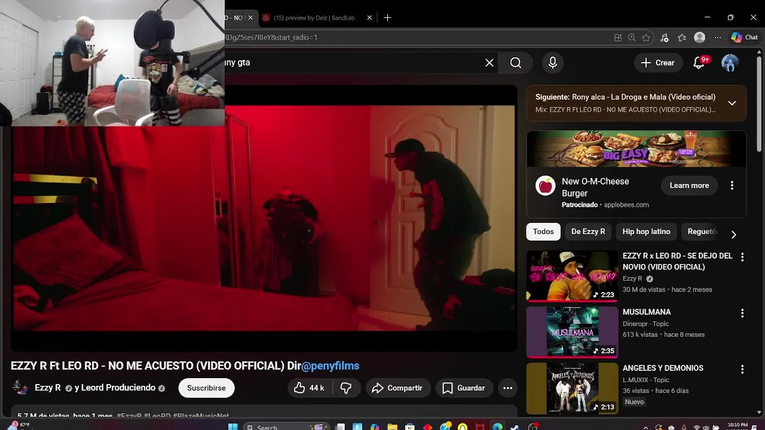Image resolution: width=765 pixels, height=430 pixels.
Task: Open options for the MUSULMANA video
Action: (x=742, y=313)
